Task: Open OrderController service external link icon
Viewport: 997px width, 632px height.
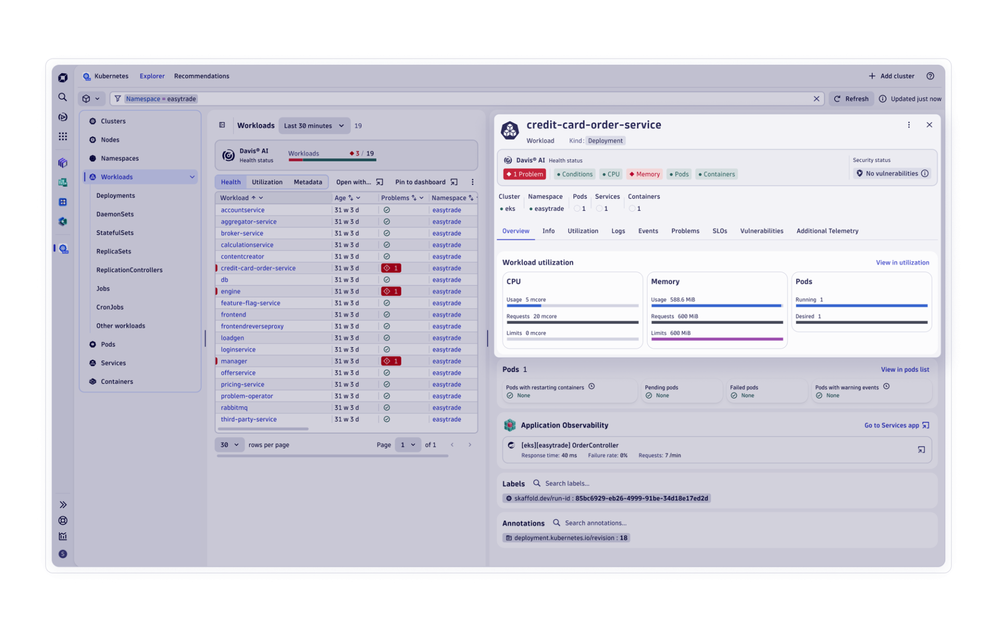Action: [x=921, y=450]
